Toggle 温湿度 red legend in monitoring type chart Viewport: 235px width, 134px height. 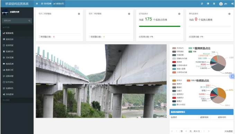[177, 62]
